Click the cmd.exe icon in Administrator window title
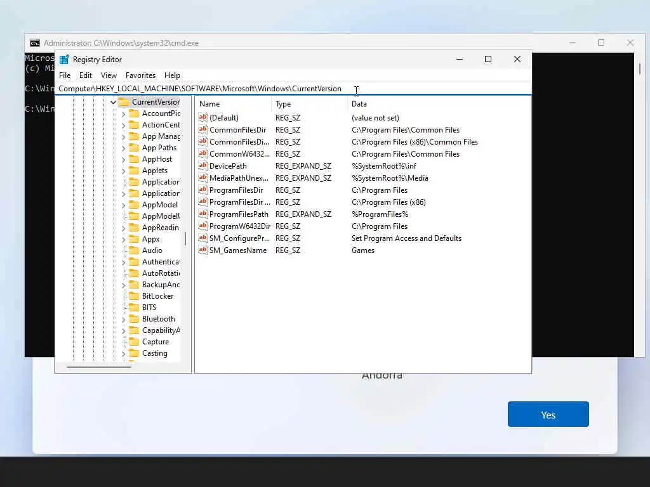Viewport: 650px width, 487px height. point(35,43)
